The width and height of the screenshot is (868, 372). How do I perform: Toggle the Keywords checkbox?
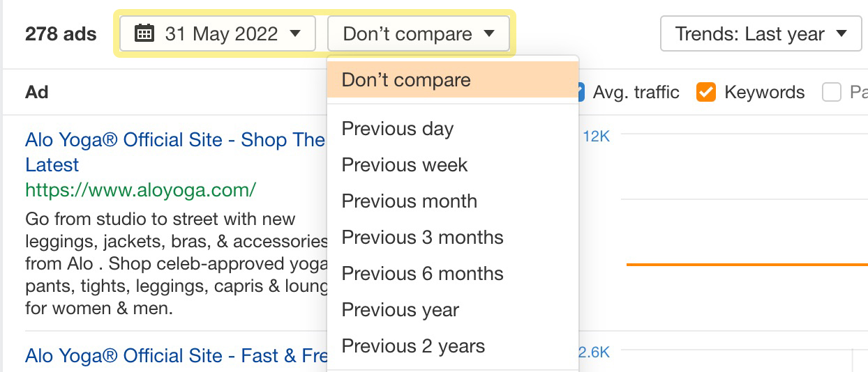[706, 92]
